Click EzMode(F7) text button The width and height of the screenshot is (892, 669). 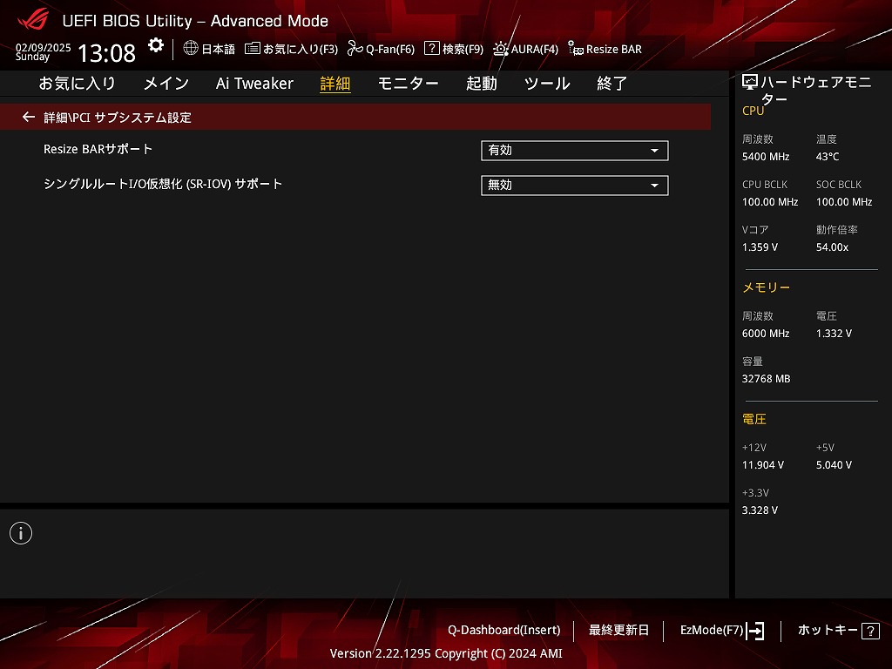tap(712, 631)
